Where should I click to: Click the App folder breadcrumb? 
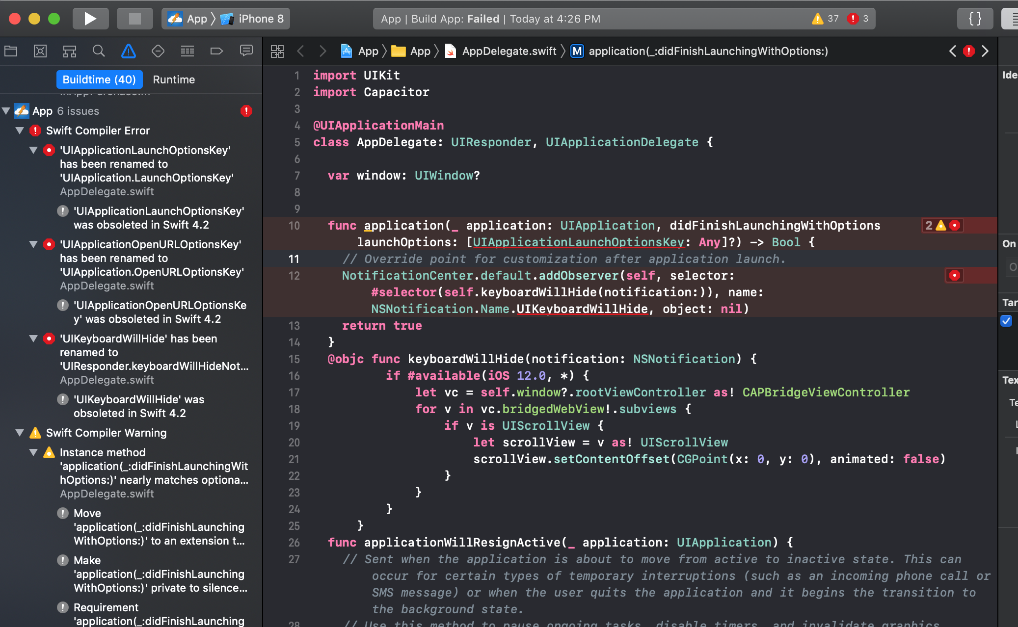click(x=411, y=51)
